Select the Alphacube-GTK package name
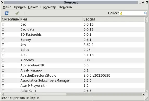149x101 pixels. coord(32,65)
